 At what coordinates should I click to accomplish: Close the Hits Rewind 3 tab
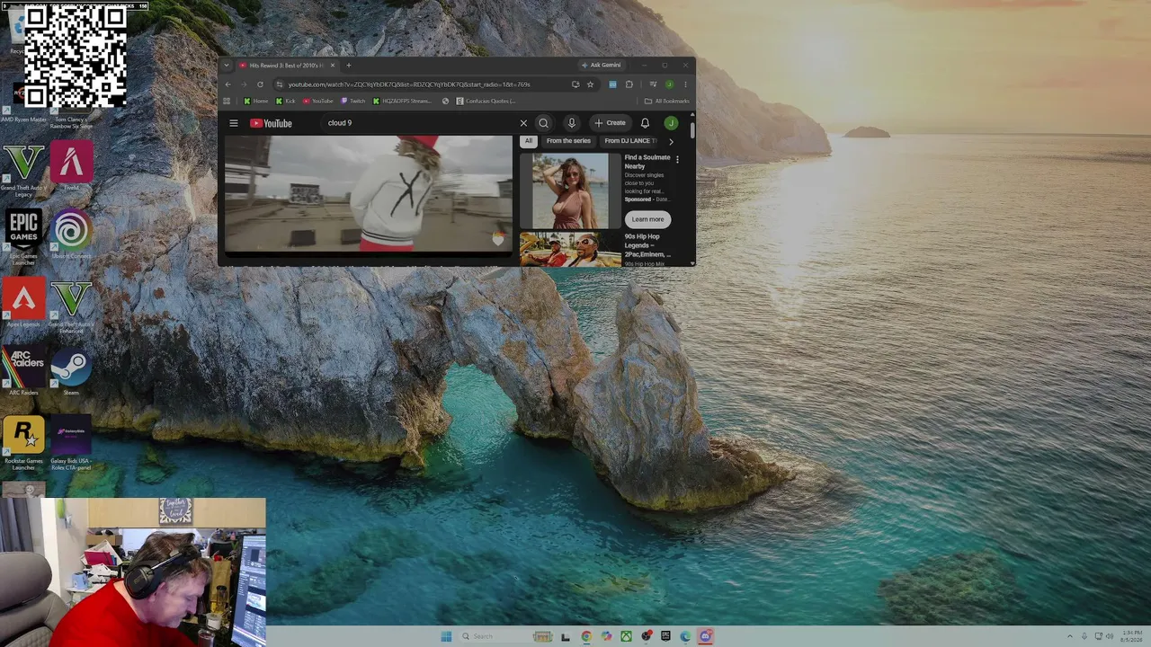pyautogui.click(x=333, y=66)
